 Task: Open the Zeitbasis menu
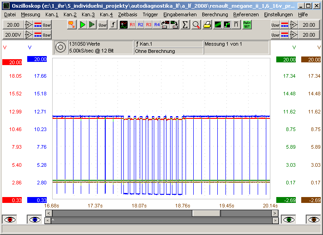pos(127,14)
